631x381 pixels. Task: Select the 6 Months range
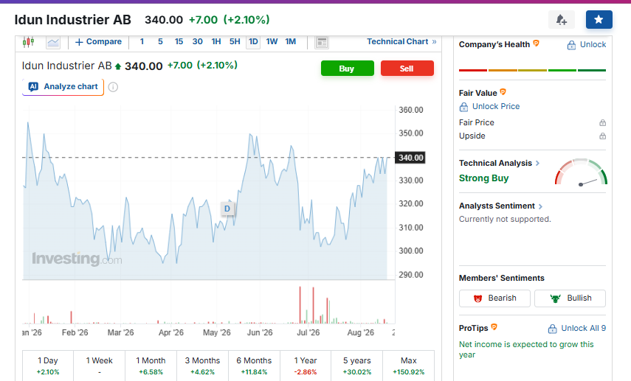tap(254, 366)
